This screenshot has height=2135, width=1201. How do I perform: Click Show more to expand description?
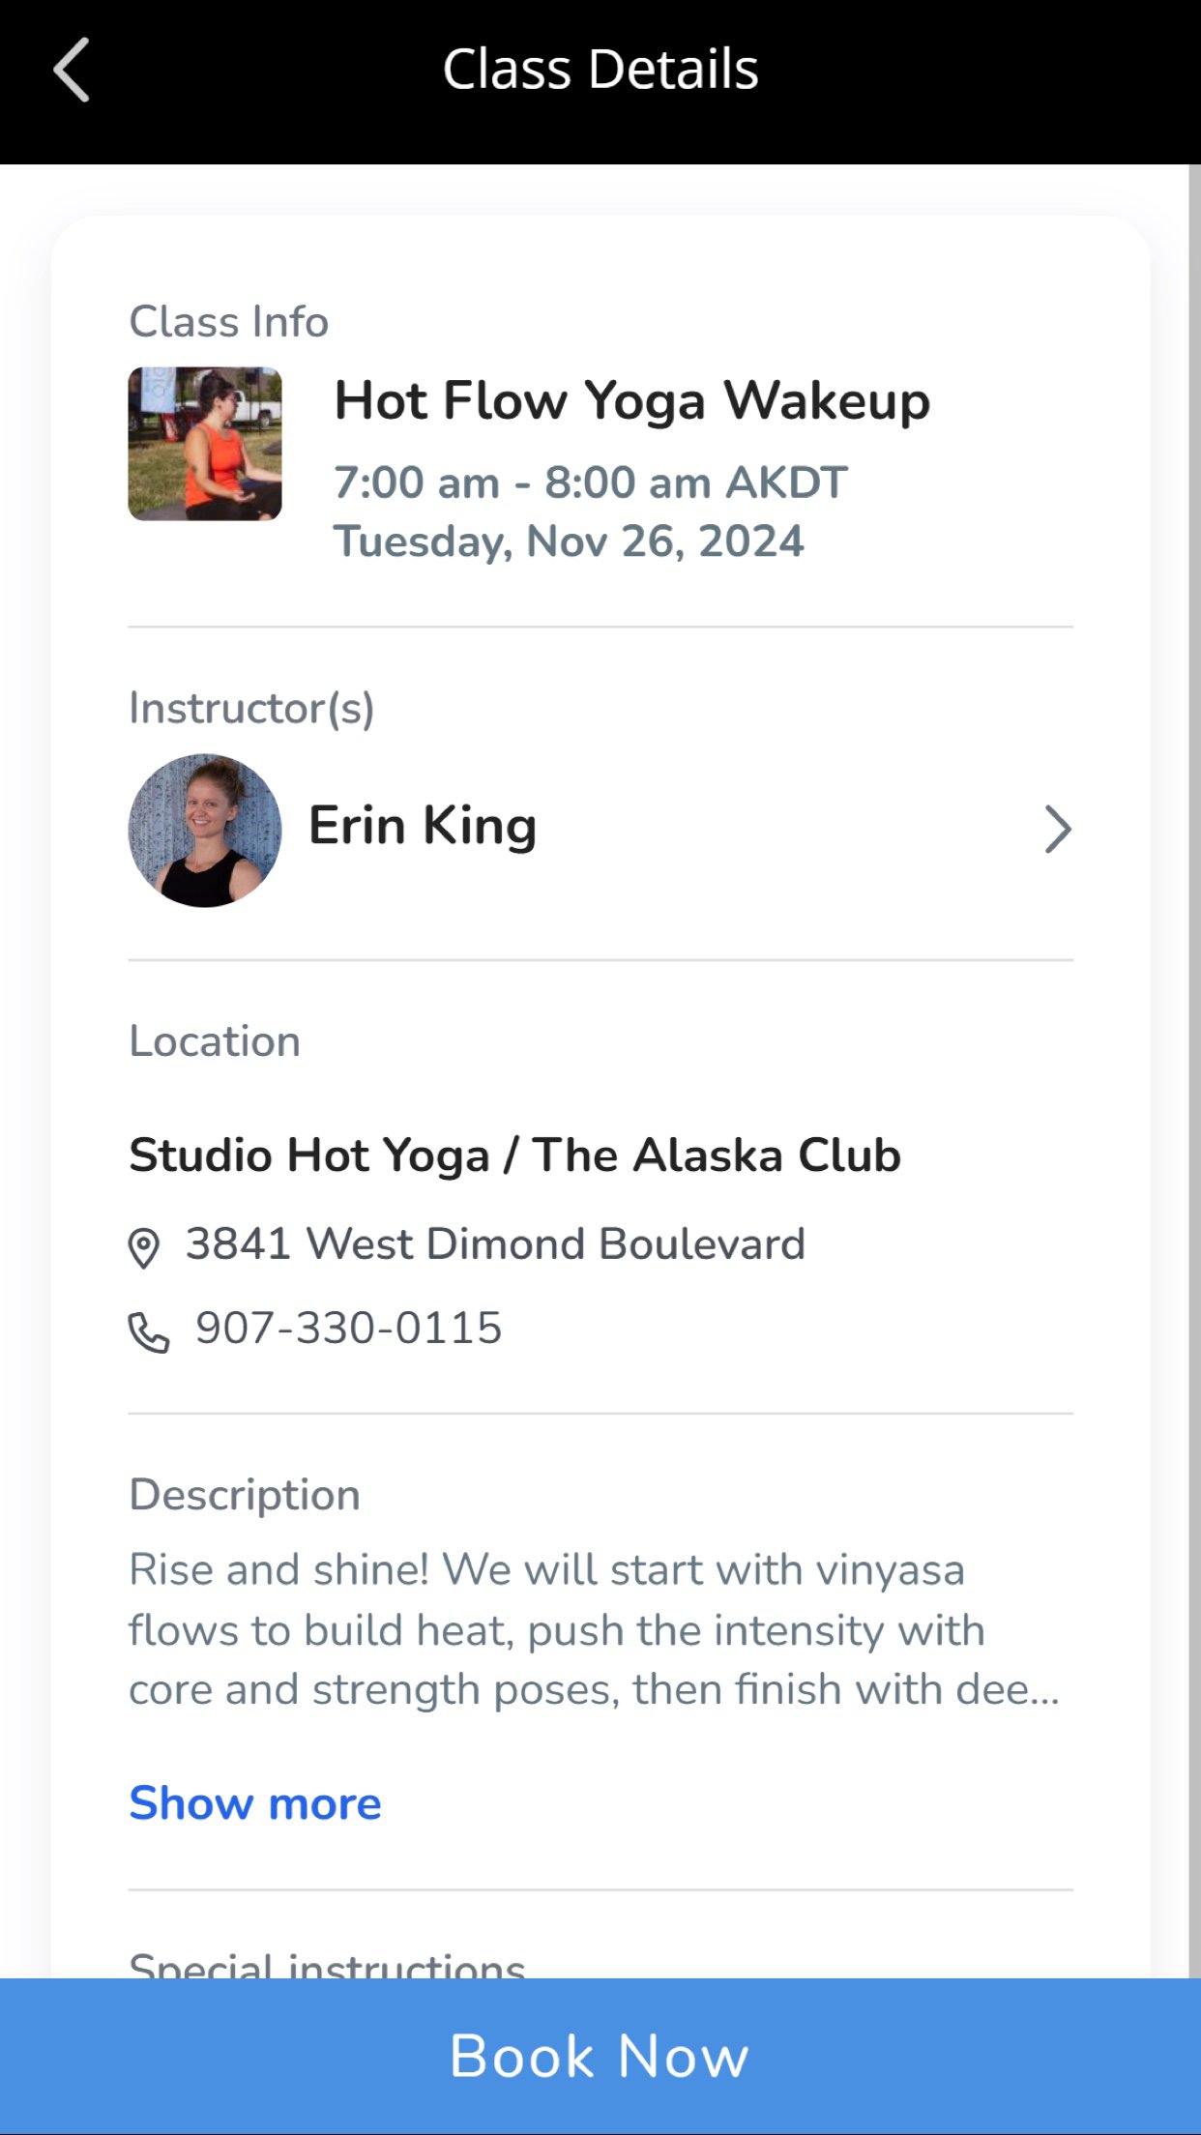pos(255,1803)
